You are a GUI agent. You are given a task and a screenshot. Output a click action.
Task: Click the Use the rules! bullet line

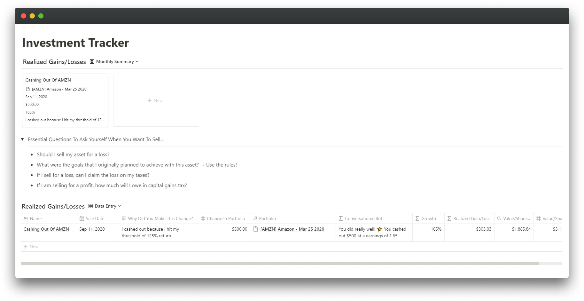pyautogui.click(x=137, y=165)
